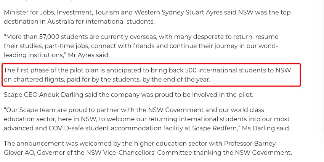Click the words Ms Darling said
The width and height of the screenshot is (324, 162).
point(266,128)
